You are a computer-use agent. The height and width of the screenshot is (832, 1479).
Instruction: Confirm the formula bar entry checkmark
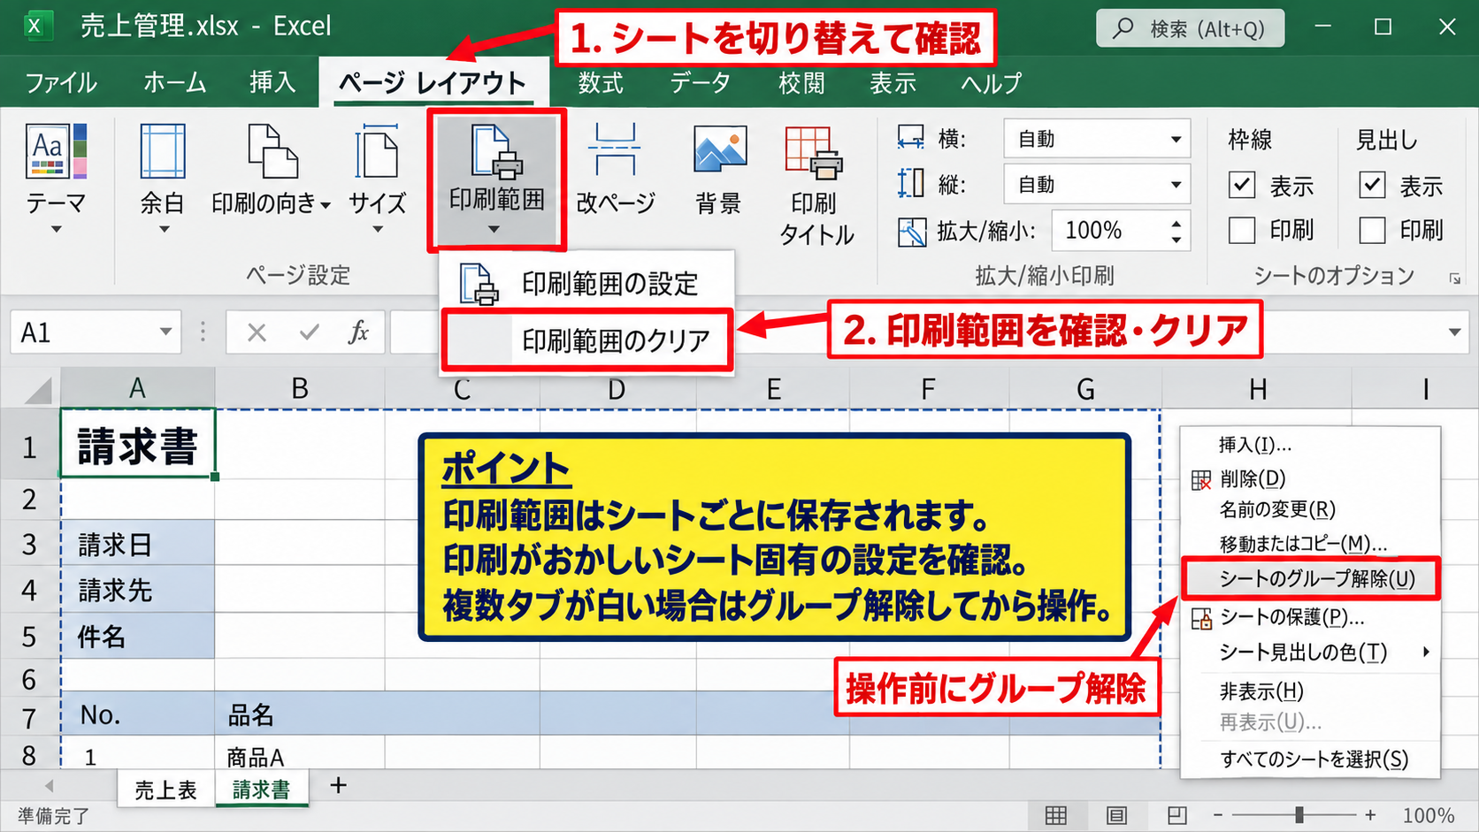pyautogui.click(x=309, y=332)
